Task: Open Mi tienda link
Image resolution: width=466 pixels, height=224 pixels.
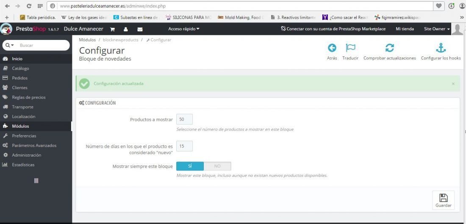Action: (x=405, y=29)
